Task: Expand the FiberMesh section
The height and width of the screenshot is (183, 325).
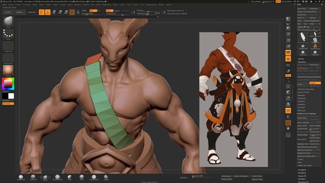Action: [302, 179]
